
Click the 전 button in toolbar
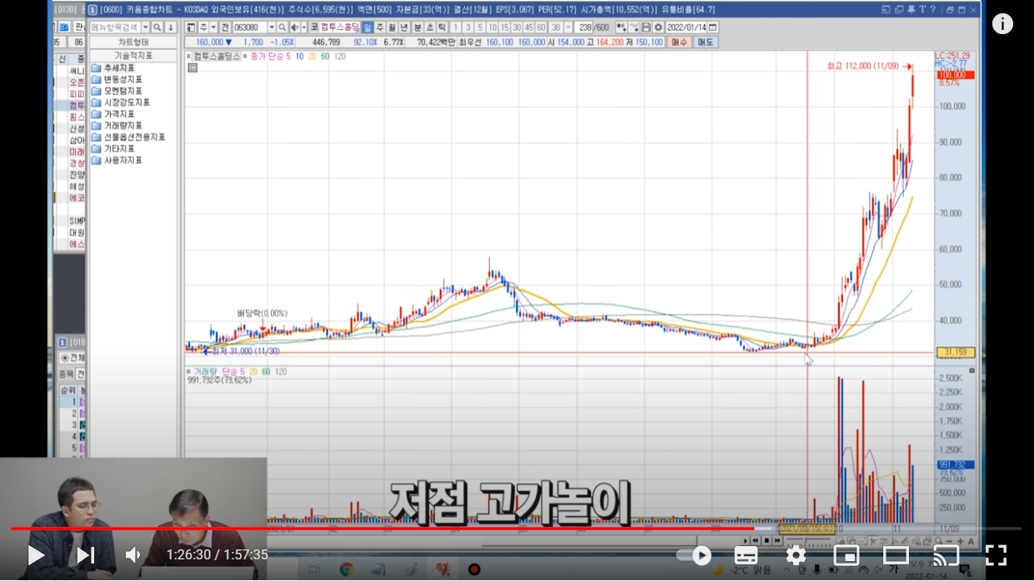point(225,27)
